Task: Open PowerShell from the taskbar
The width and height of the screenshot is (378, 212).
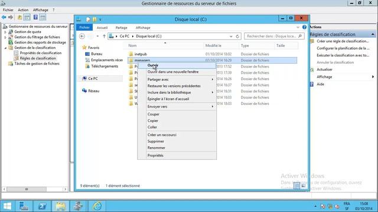Action: [42, 206]
